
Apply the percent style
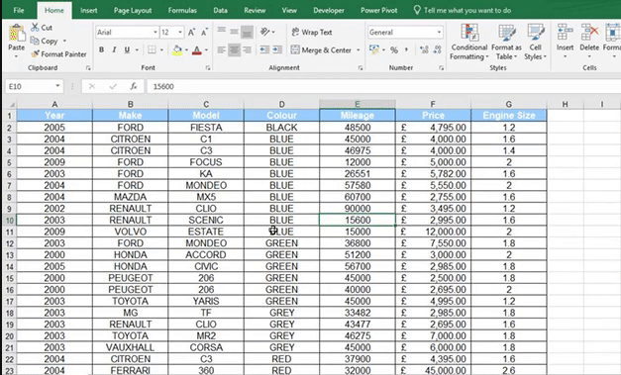pyautogui.click(x=394, y=50)
